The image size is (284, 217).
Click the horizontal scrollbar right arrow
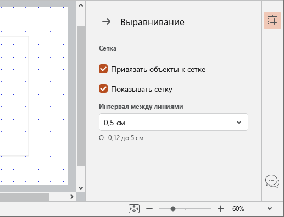72,197
